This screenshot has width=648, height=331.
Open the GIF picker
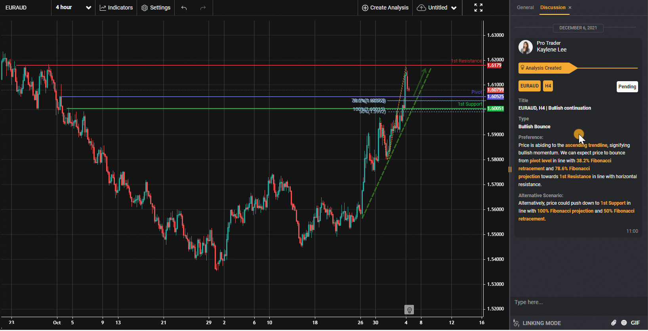point(635,323)
